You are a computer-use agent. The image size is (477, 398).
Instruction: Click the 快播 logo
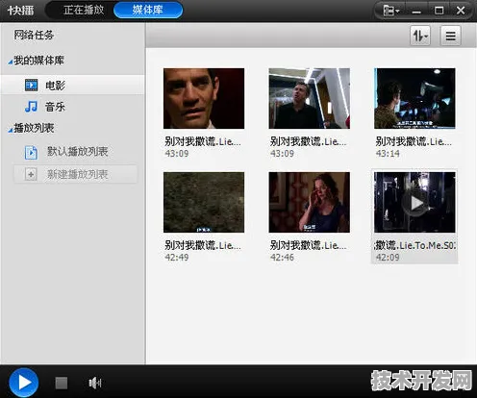point(20,11)
